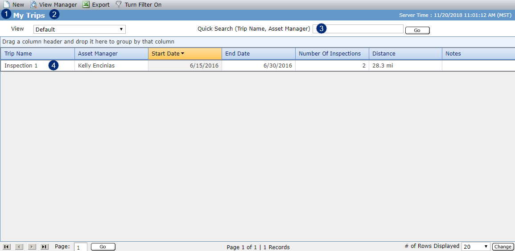515x251 pixels.
Task: Go to first page arrow icon
Action: pos(7,247)
